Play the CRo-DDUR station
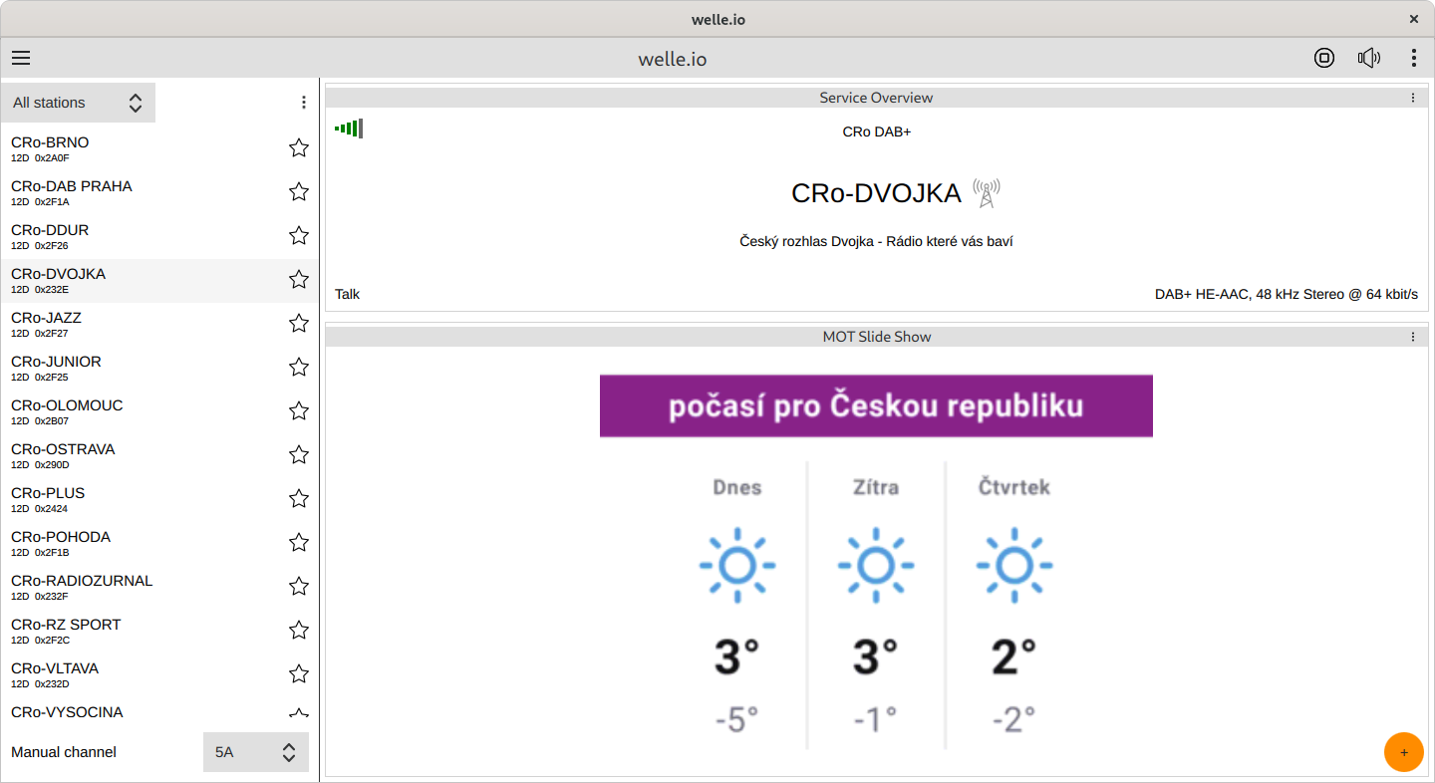 159,237
